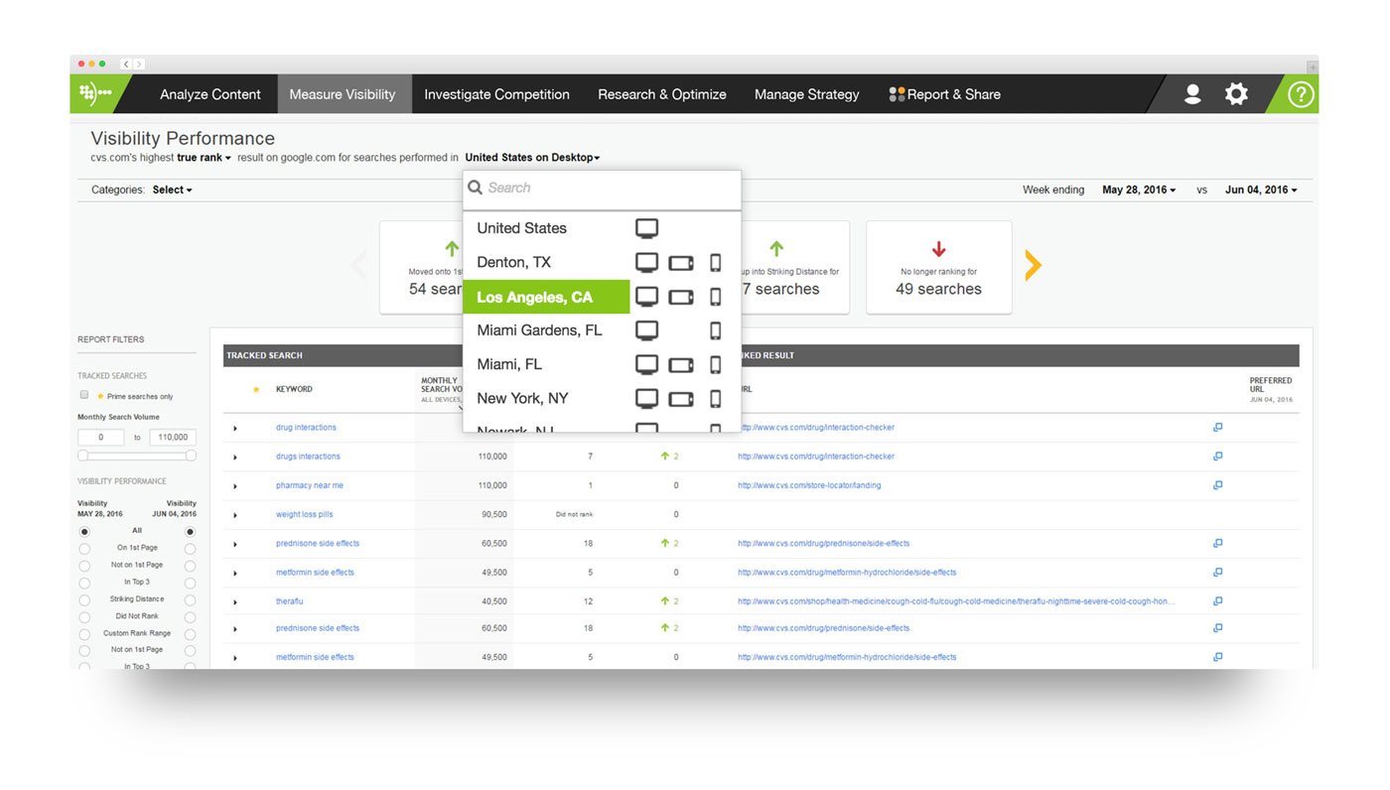Click preferred URL icon for pharmacy near me
This screenshot has width=1390, height=790.
(x=1217, y=485)
